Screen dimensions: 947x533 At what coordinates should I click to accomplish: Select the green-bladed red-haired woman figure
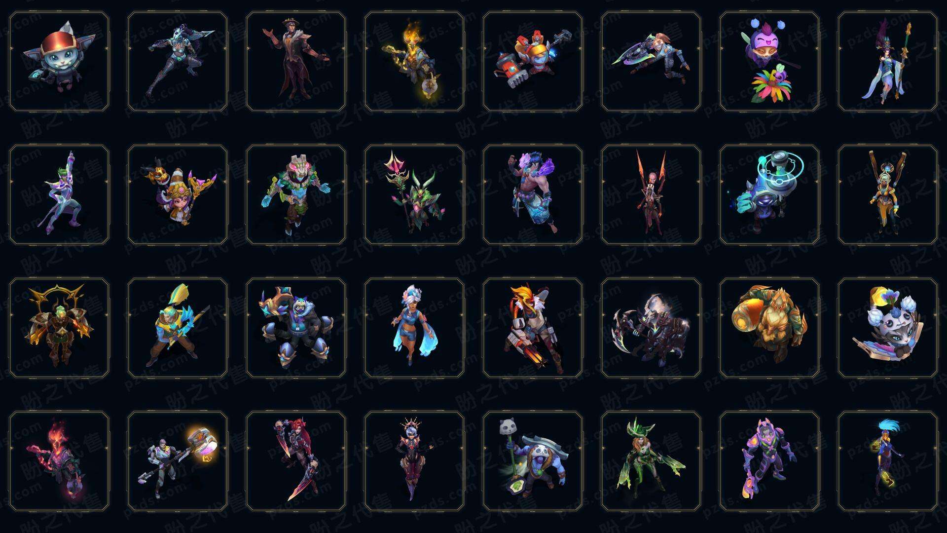click(x=651, y=461)
